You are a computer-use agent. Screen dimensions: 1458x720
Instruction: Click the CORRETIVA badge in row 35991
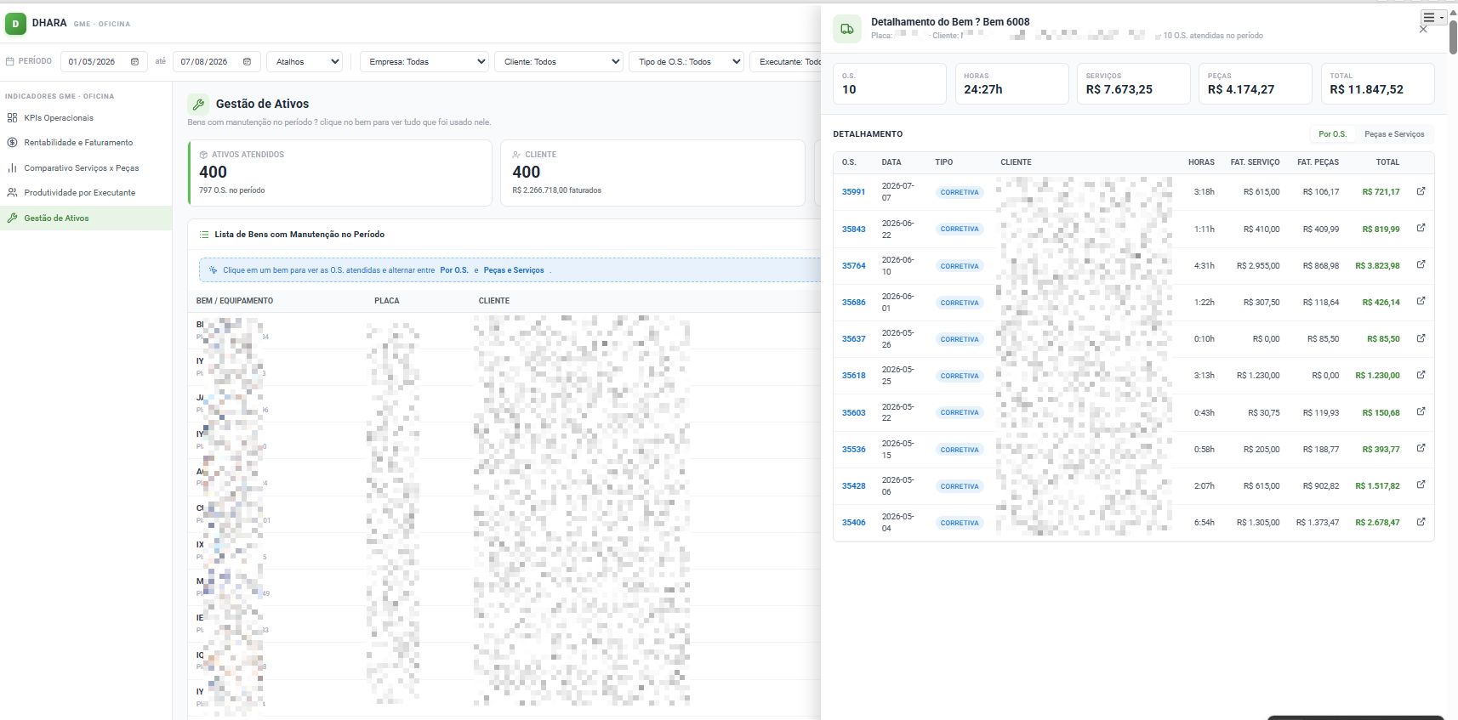(x=960, y=193)
